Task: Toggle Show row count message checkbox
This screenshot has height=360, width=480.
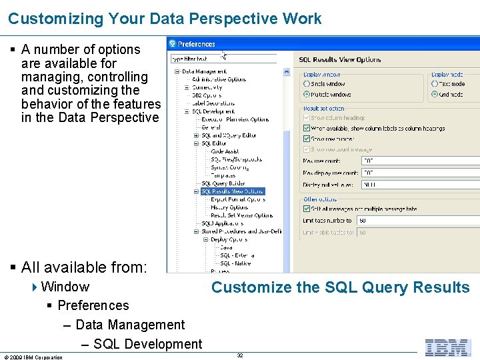Action: (306, 149)
